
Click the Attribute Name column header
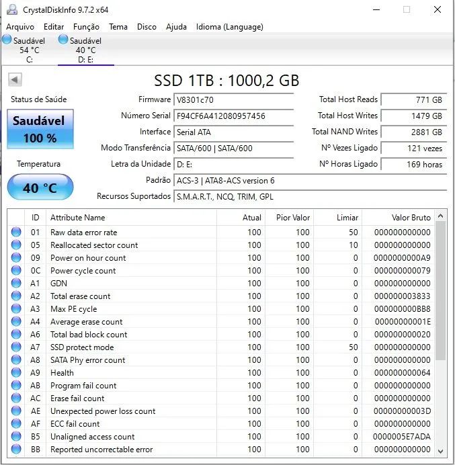coord(132,218)
